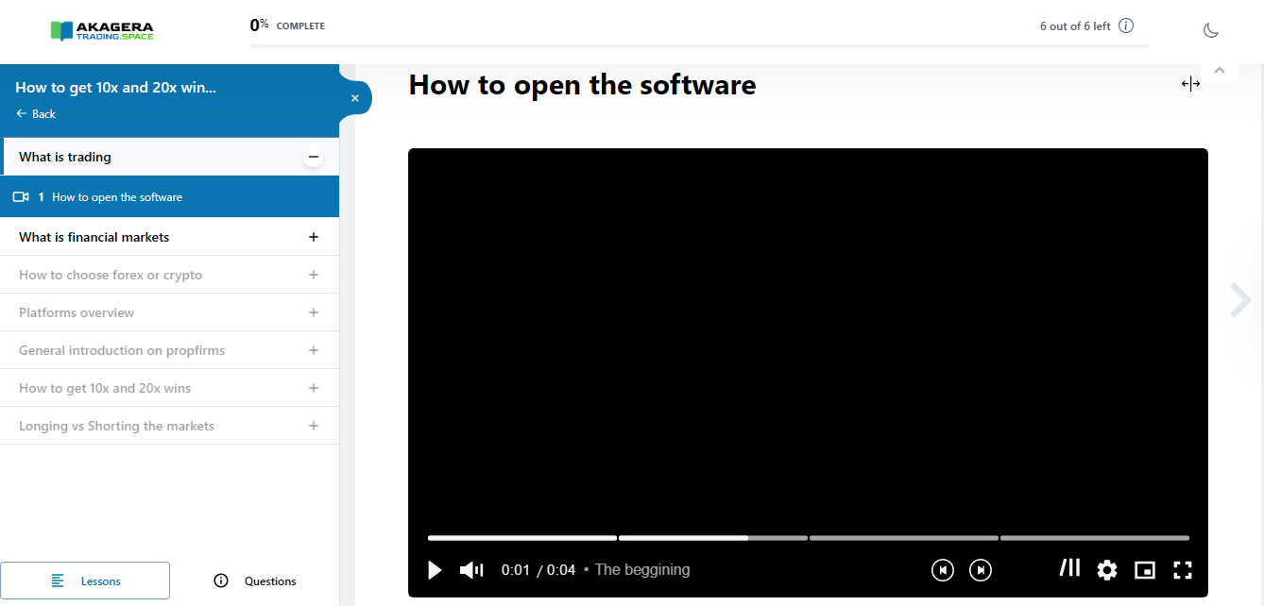Enter fullscreen video mode

[1182, 570]
